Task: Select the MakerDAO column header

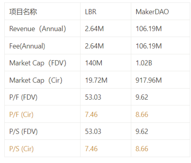Action: point(152,12)
